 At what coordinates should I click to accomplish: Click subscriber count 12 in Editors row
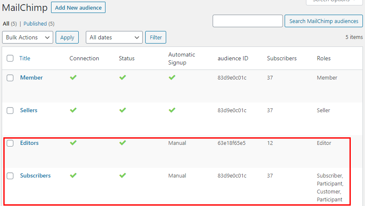click(270, 143)
